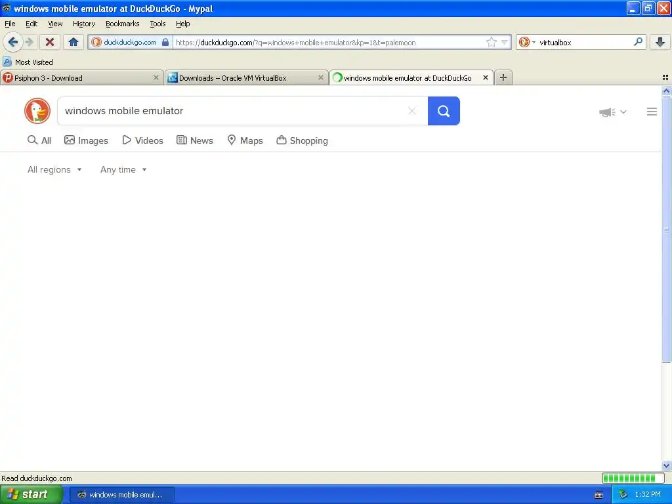The width and height of the screenshot is (672, 504).
Task: Switch to Maps results
Action: click(x=245, y=140)
